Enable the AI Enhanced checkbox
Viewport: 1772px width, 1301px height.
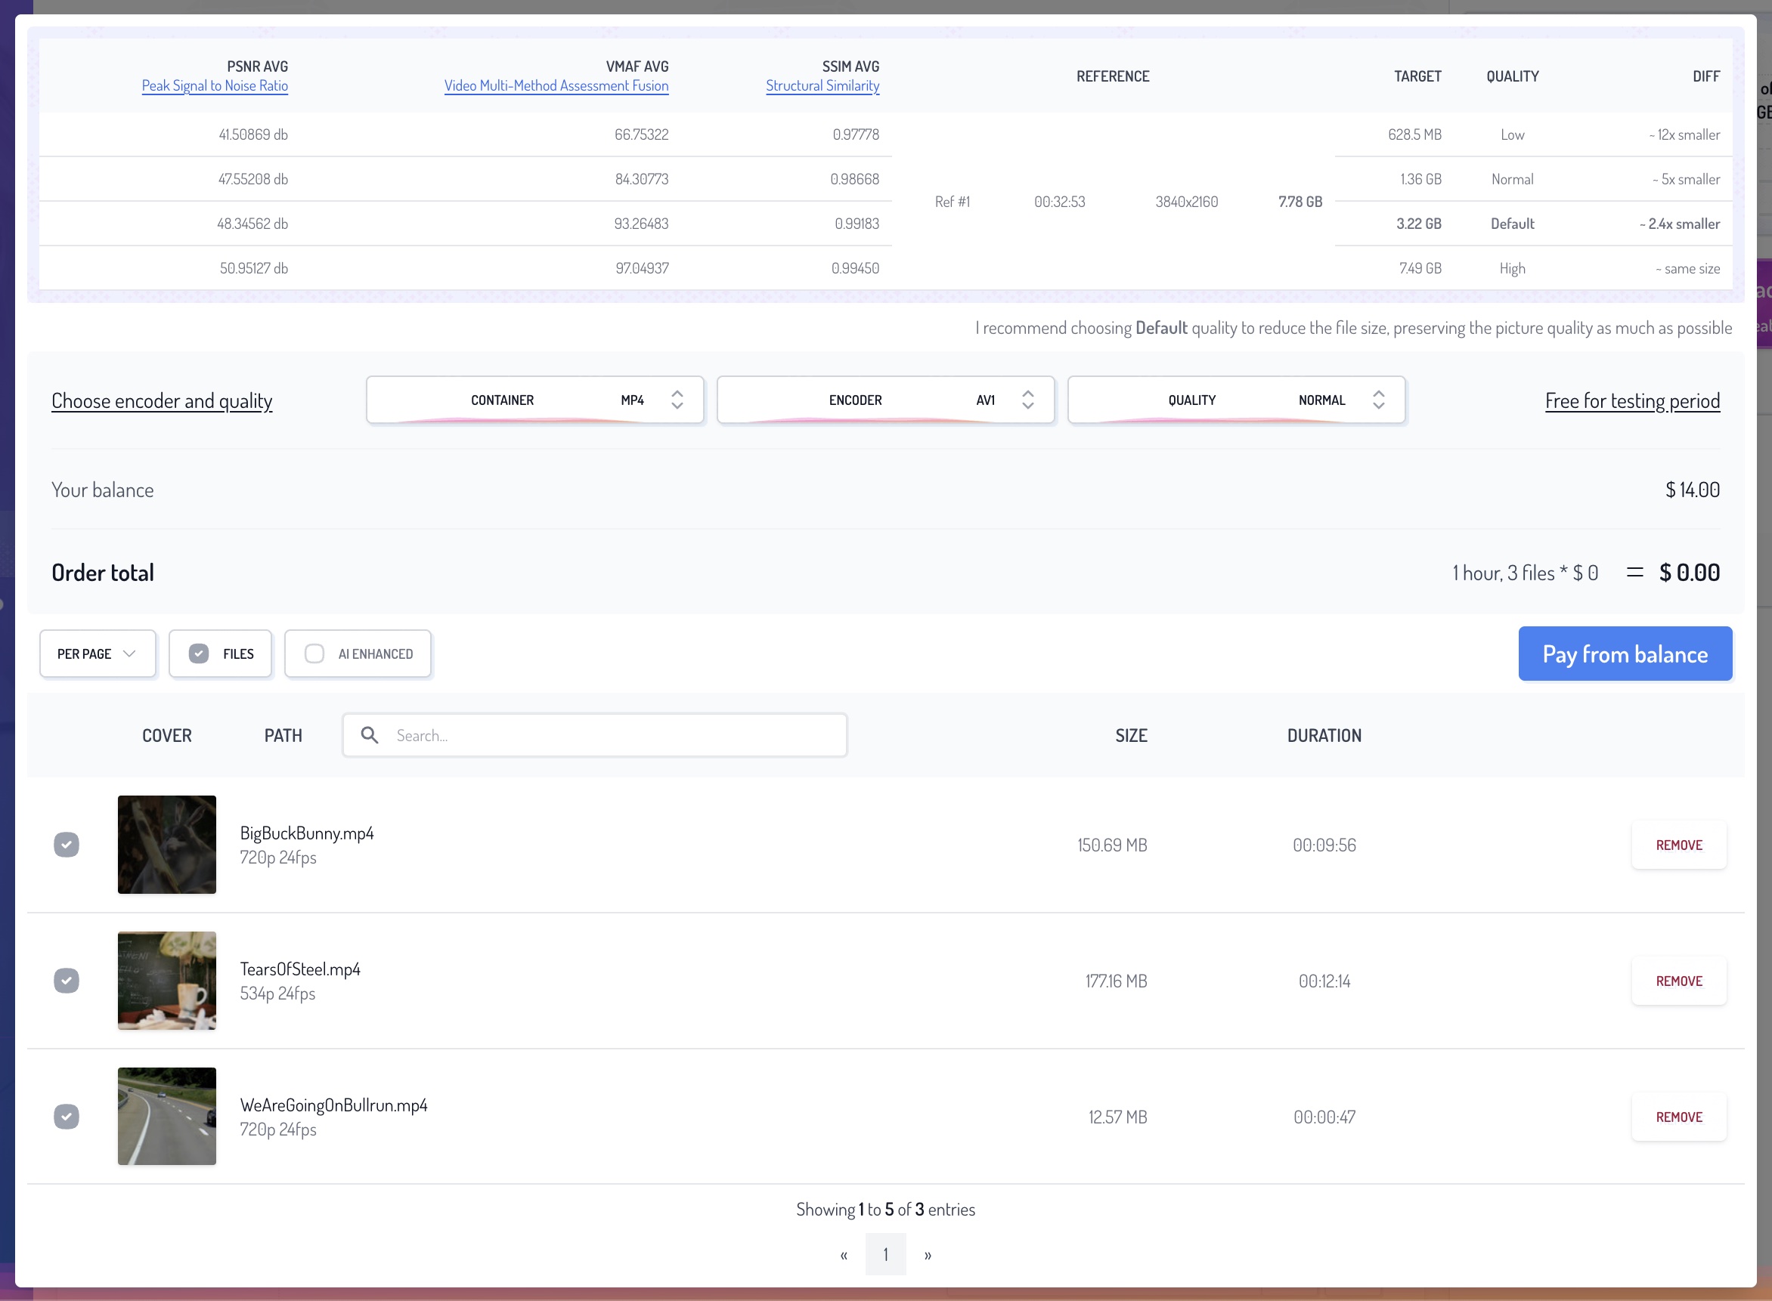314,654
